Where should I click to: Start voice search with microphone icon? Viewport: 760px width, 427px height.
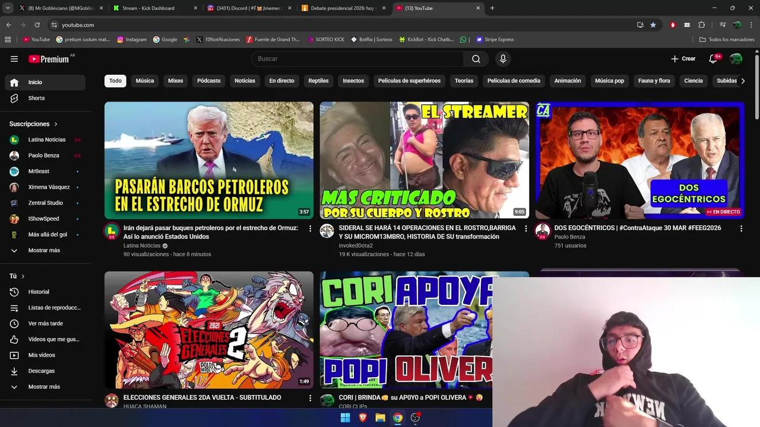503,59
